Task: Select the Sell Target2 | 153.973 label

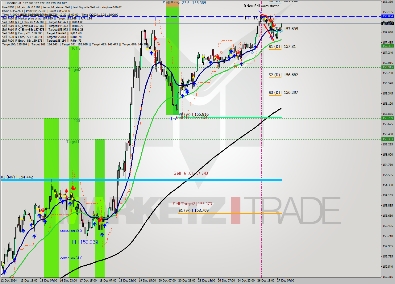Action: (x=192, y=204)
